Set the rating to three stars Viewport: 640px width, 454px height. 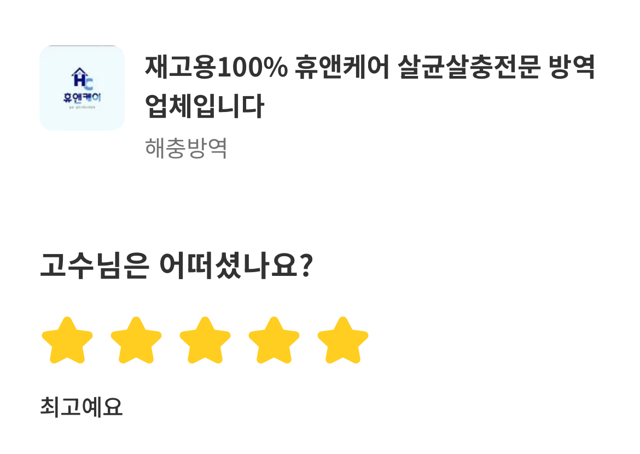[x=205, y=340]
